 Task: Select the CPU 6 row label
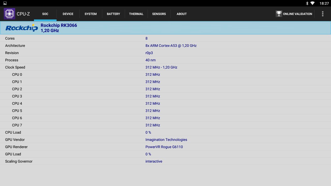pyautogui.click(x=17, y=118)
